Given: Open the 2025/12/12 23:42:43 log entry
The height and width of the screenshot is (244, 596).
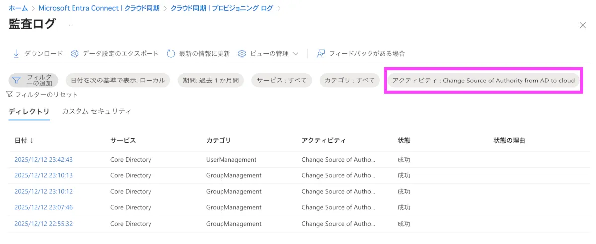Looking at the screenshot, I should (44, 160).
